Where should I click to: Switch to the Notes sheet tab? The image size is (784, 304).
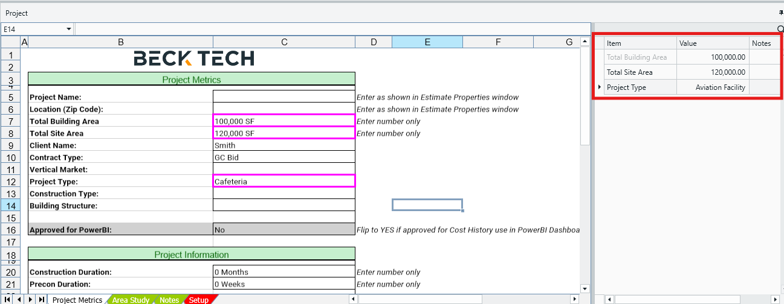169,300
